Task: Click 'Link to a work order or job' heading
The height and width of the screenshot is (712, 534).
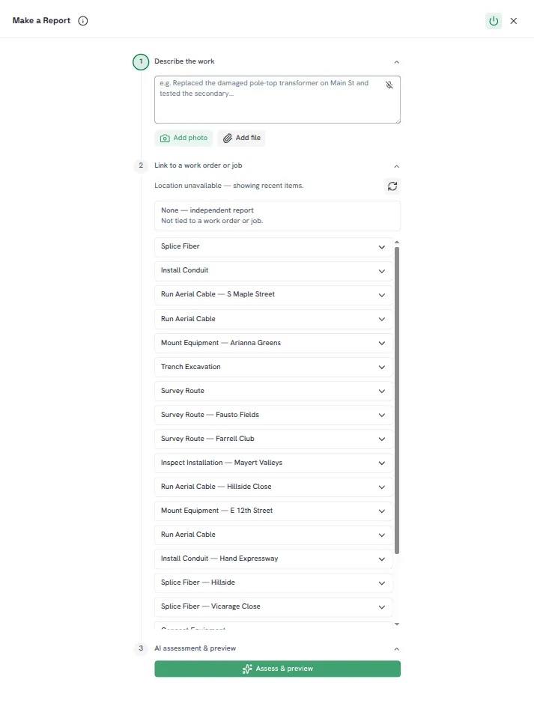Action: (x=198, y=165)
